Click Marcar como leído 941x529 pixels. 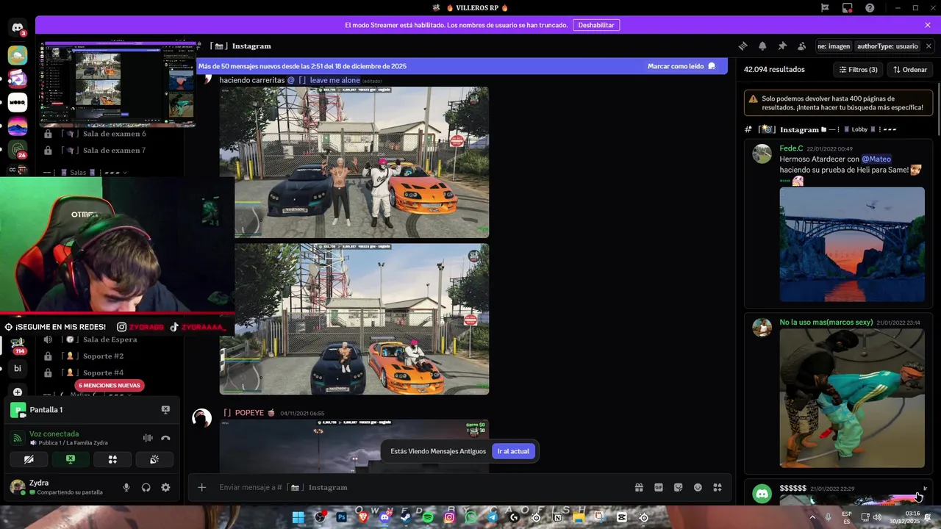[x=681, y=66]
